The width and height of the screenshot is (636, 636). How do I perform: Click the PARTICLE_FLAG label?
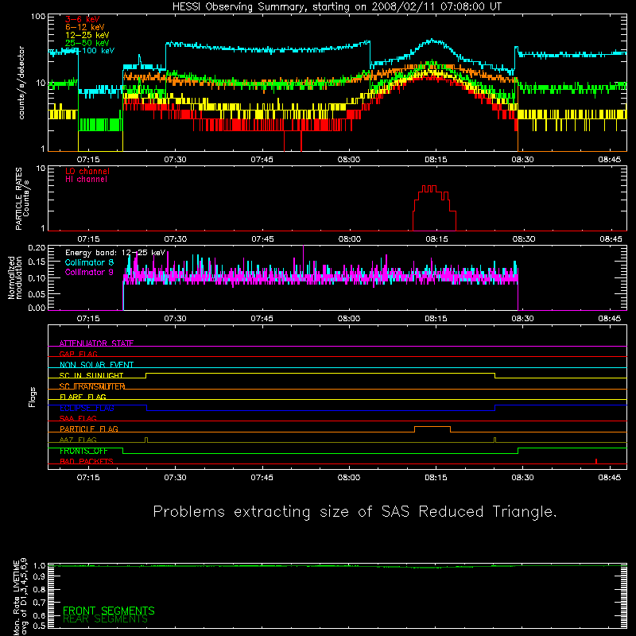89,429
